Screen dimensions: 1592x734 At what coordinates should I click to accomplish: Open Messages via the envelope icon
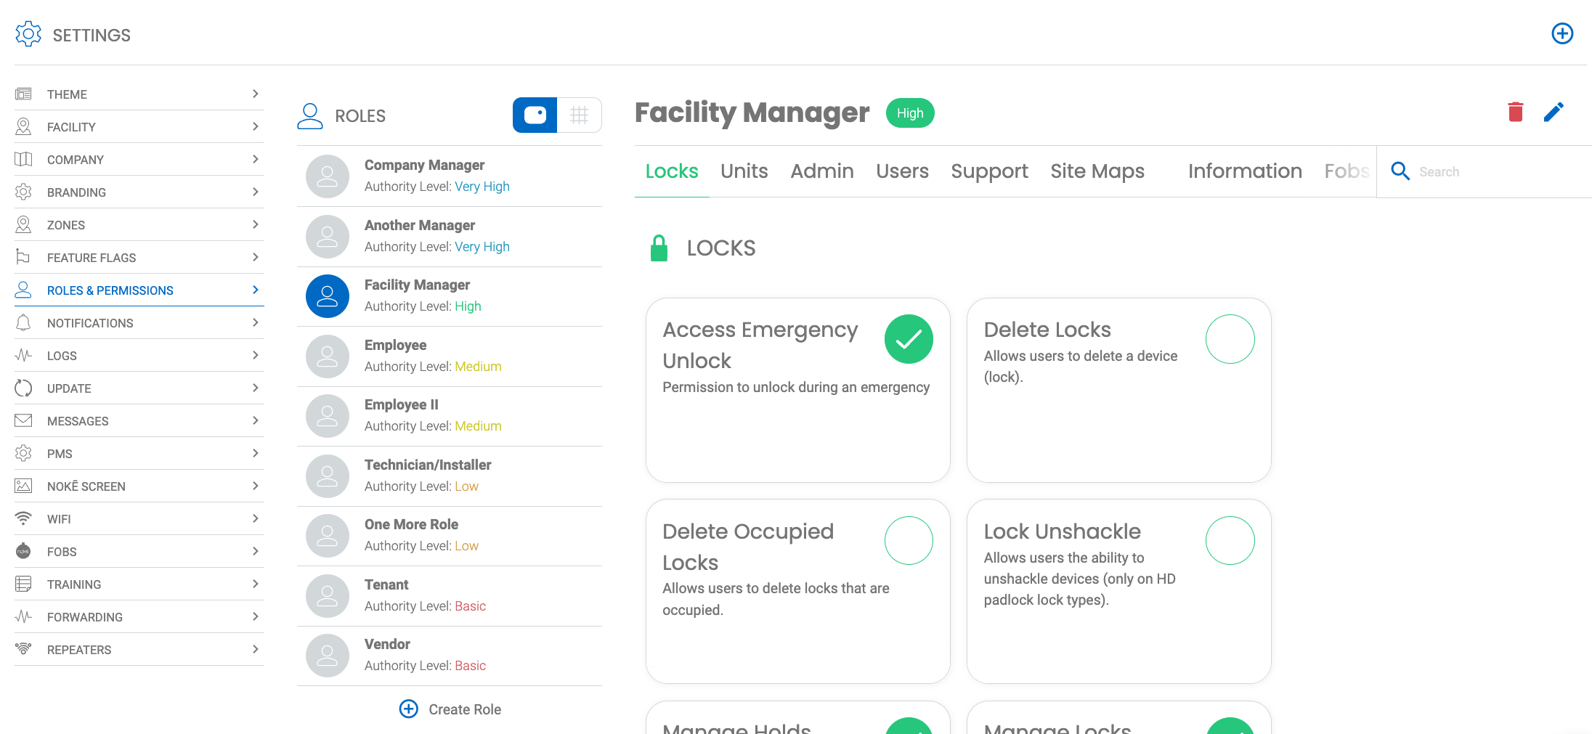pos(24,420)
